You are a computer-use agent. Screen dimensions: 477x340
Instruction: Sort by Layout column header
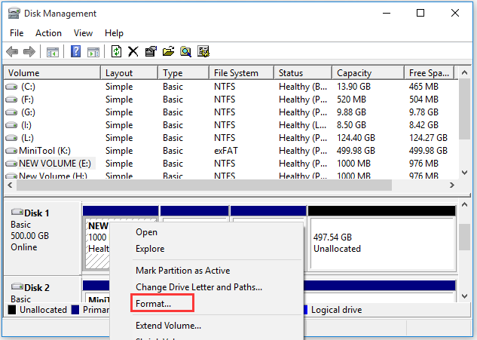click(x=129, y=73)
